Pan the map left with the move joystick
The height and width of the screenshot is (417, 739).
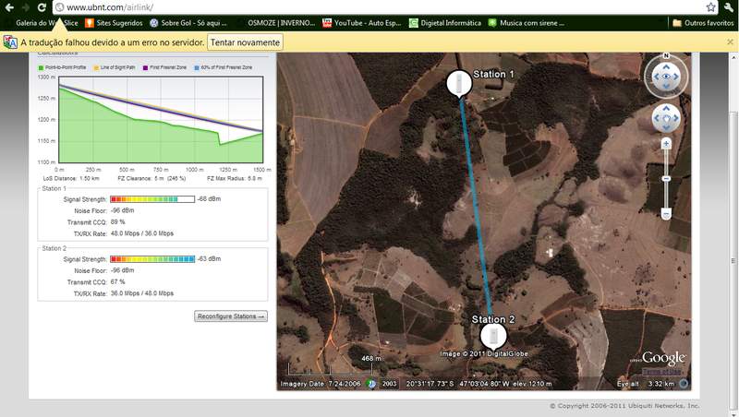[657, 118]
